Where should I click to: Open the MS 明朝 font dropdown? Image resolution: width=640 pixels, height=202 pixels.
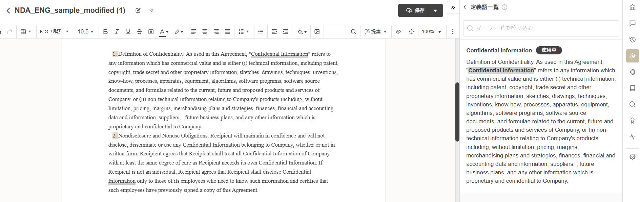54,32
